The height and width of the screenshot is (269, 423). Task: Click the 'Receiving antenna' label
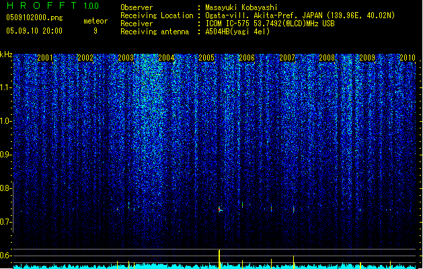pos(155,32)
